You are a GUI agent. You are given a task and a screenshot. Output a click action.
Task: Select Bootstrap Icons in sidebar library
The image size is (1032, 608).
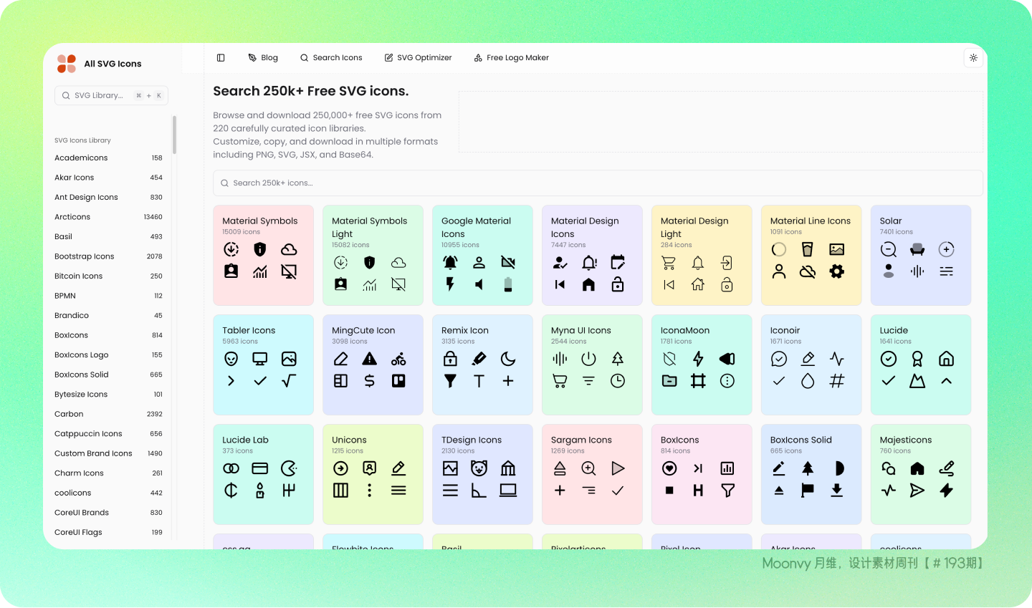[85, 256]
